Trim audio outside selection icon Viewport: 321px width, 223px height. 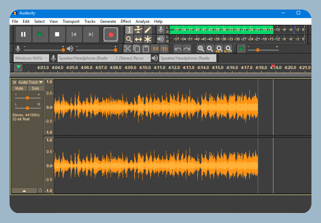[x=156, y=48]
